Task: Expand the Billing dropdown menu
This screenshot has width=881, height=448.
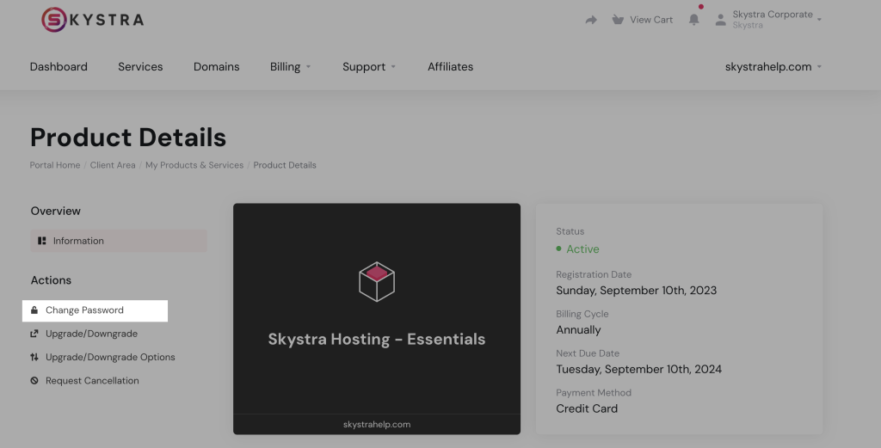Action: click(290, 67)
